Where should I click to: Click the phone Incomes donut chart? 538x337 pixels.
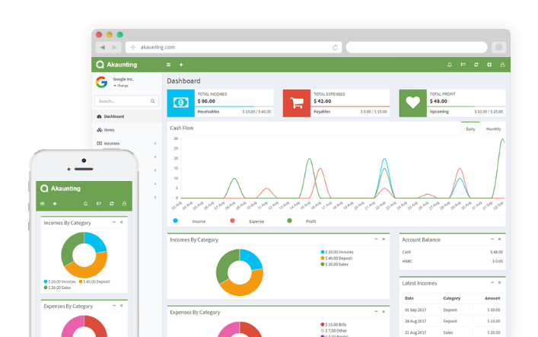tap(84, 255)
